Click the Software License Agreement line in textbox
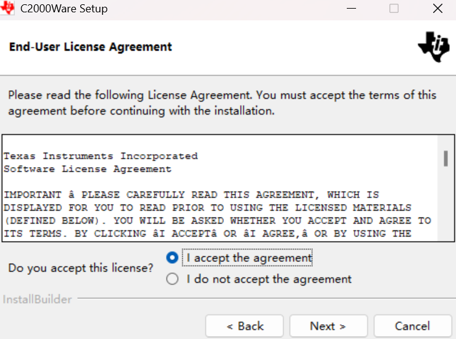 pyautogui.click(x=88, y=169)
